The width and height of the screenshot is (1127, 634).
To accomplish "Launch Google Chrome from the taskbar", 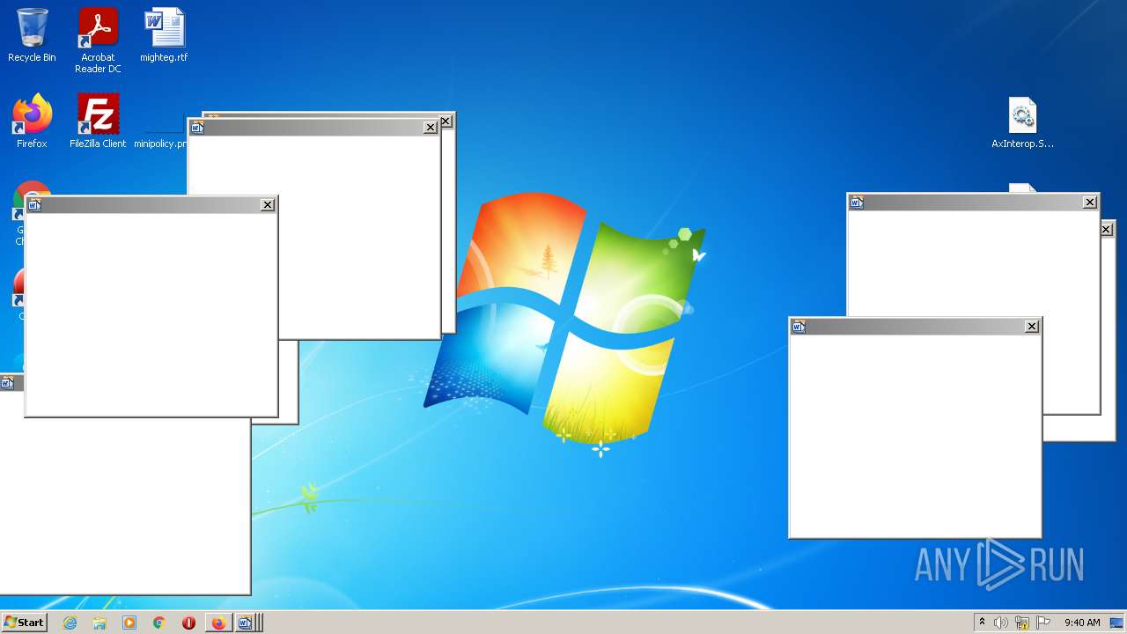I will click(159, 623).
